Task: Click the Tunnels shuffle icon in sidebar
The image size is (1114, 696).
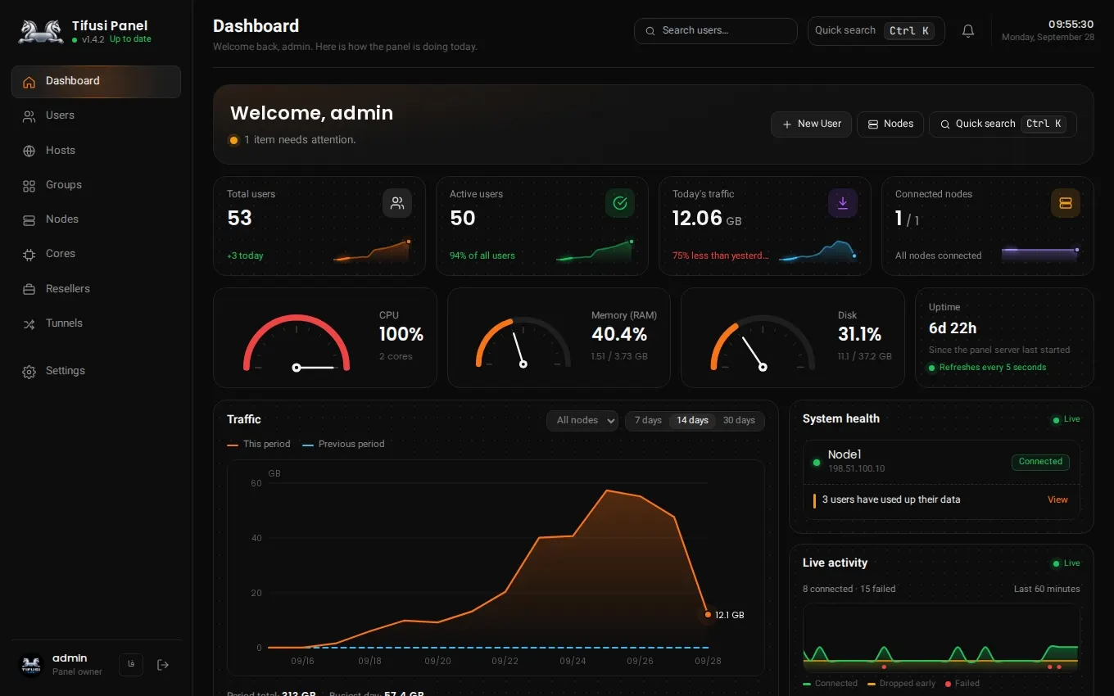Action: coord(29,324)
